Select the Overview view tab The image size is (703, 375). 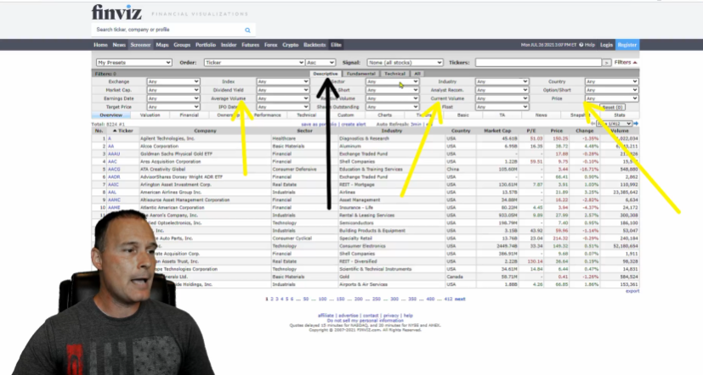111,115
